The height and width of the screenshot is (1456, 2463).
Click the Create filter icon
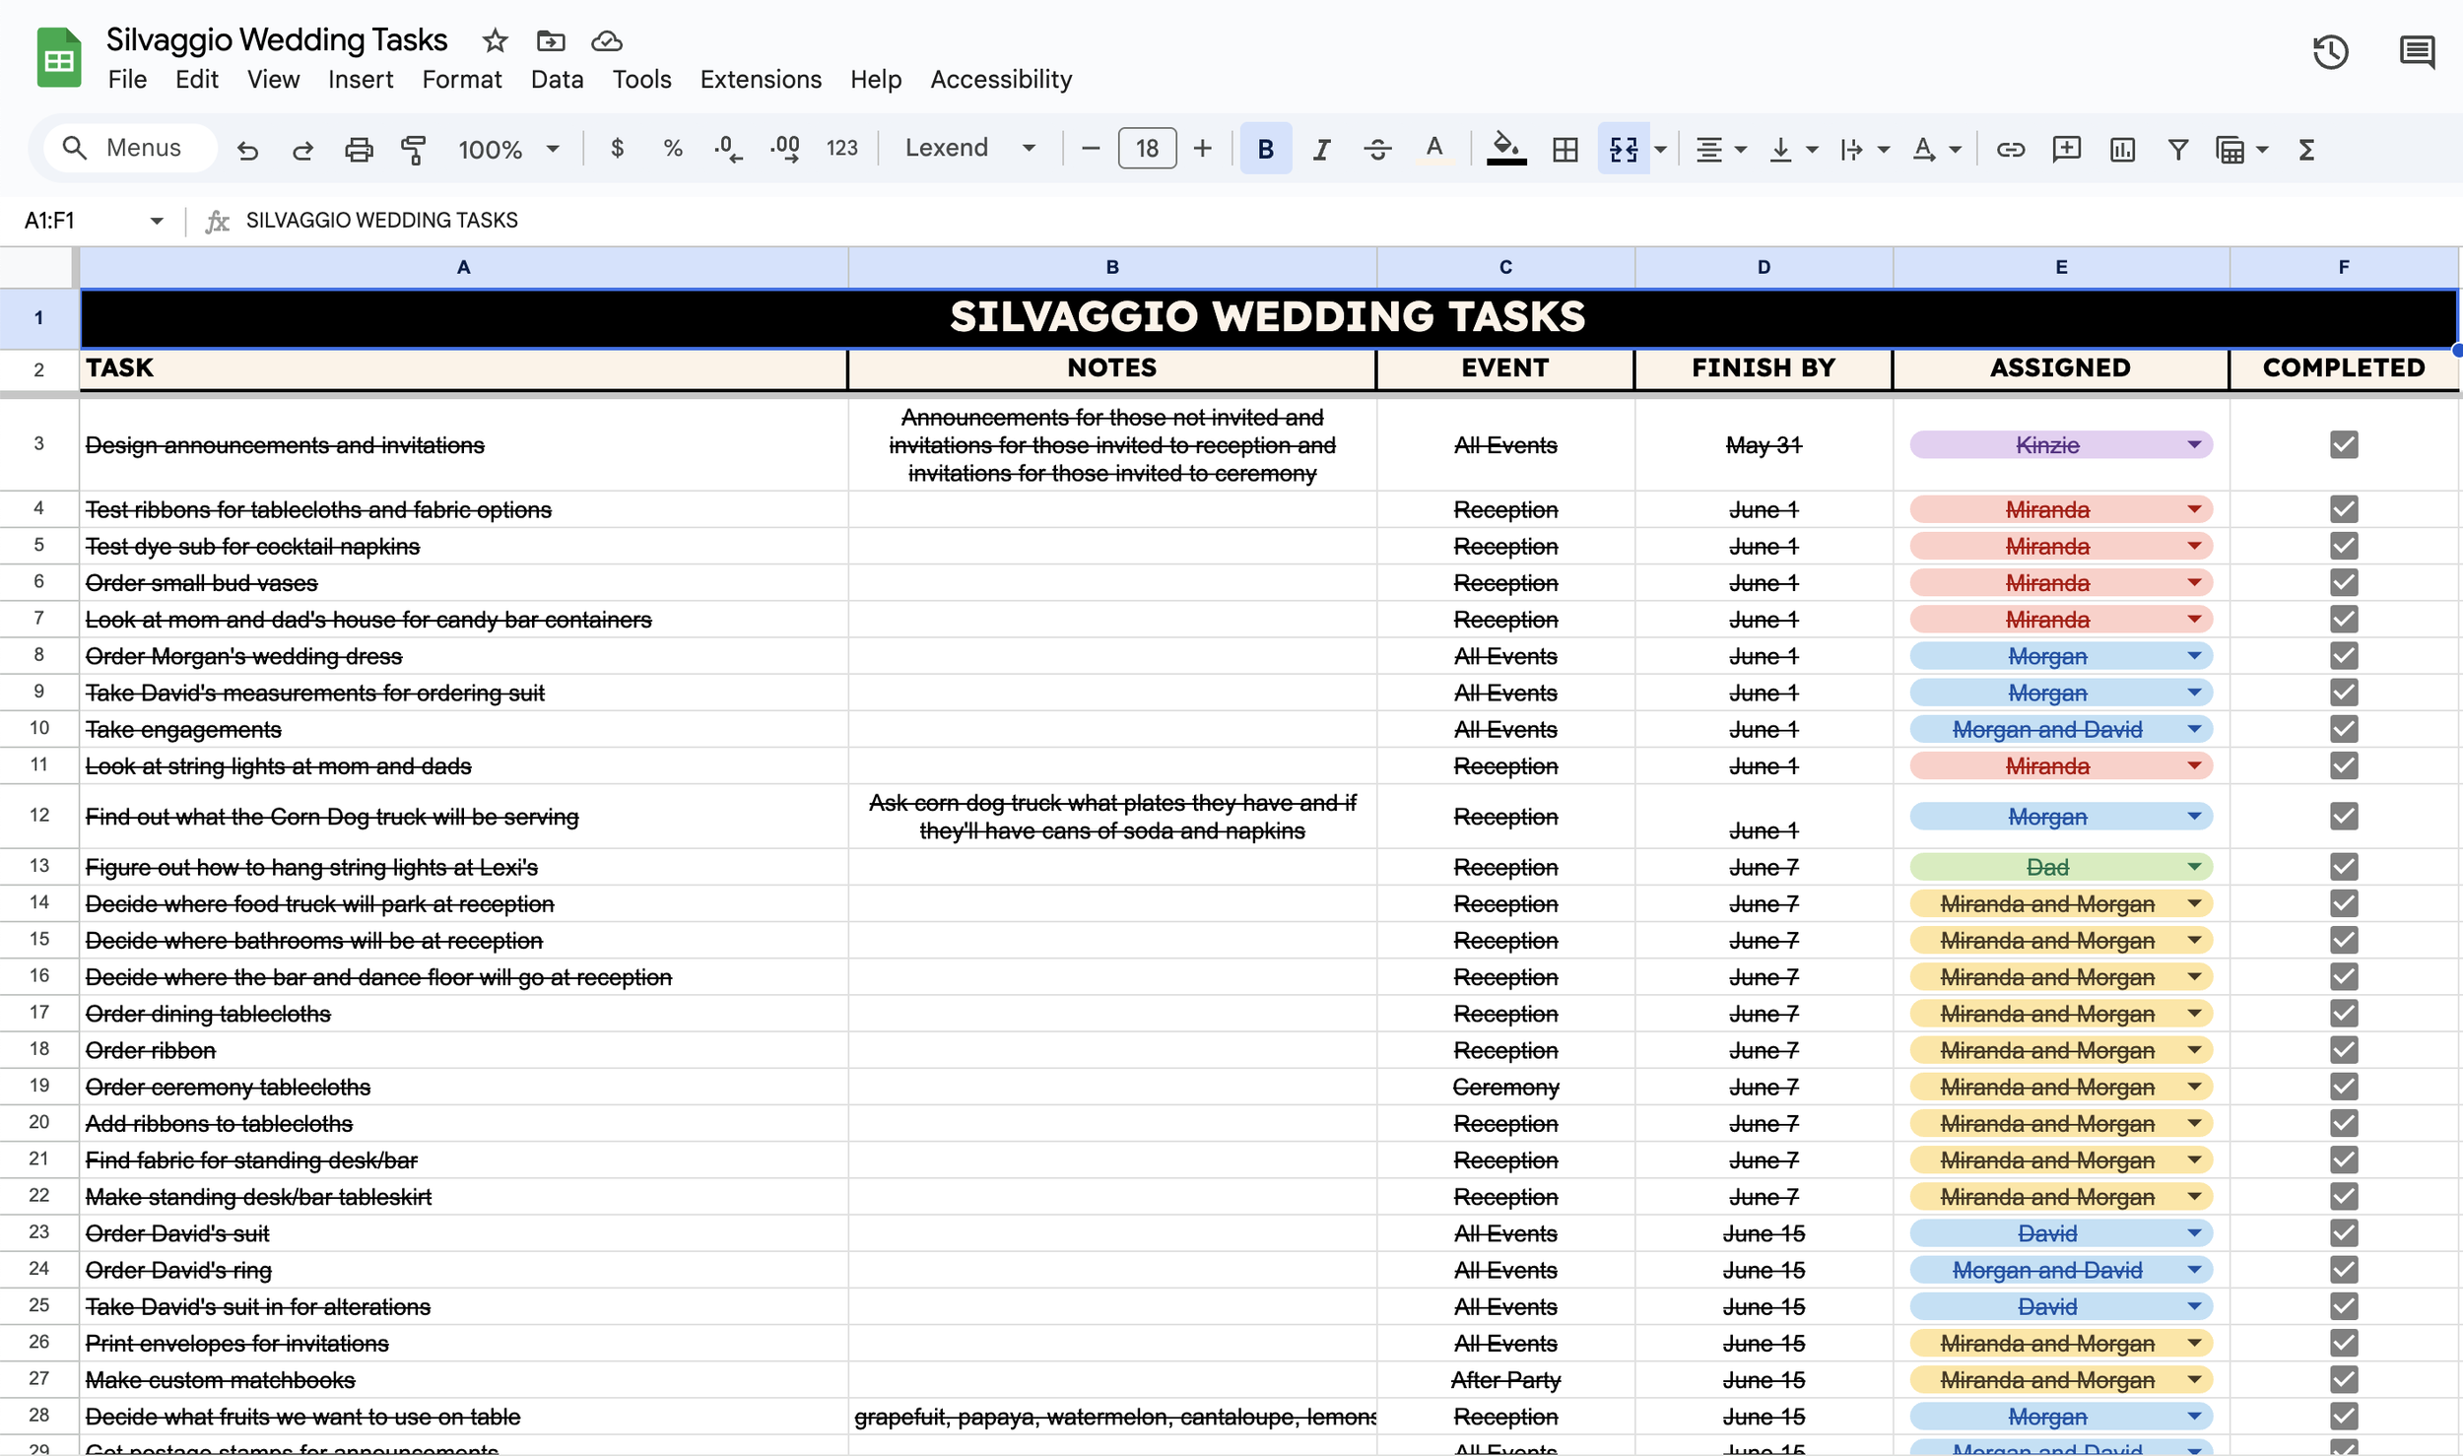[2177, 149]
